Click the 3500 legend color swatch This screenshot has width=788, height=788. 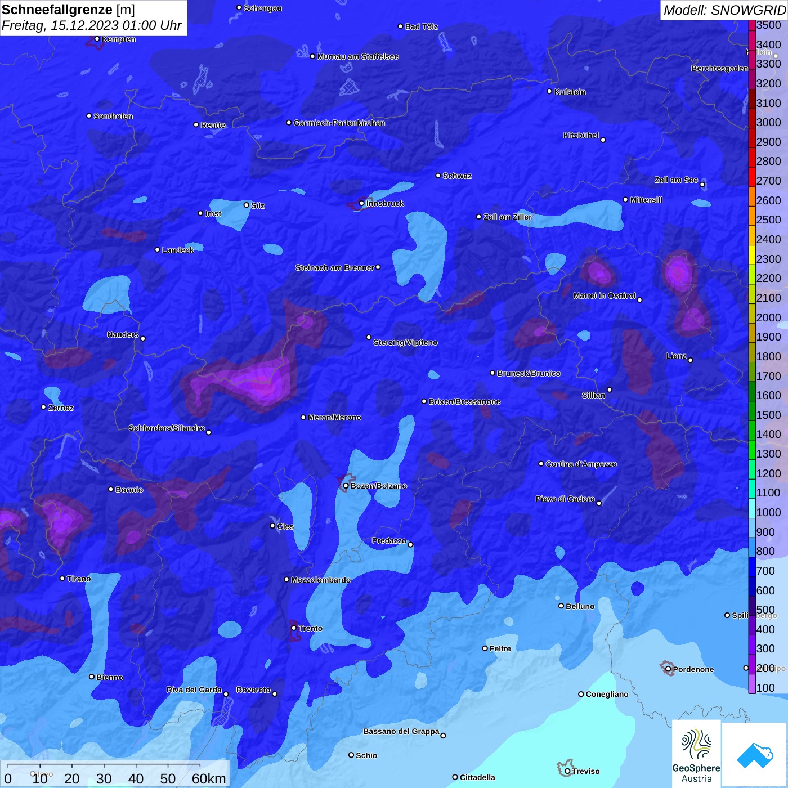[x=752, y=25]
